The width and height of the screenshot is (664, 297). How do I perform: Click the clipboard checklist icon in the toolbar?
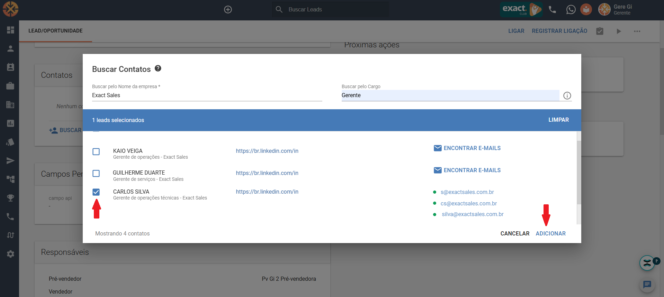click(x=600, y=31)
